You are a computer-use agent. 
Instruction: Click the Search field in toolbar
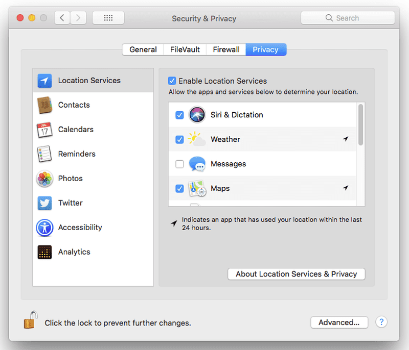(348, 18)
